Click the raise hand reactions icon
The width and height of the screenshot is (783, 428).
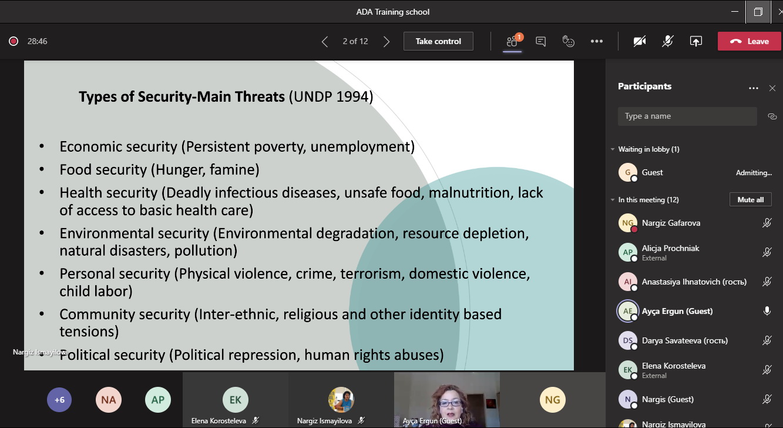568,41
